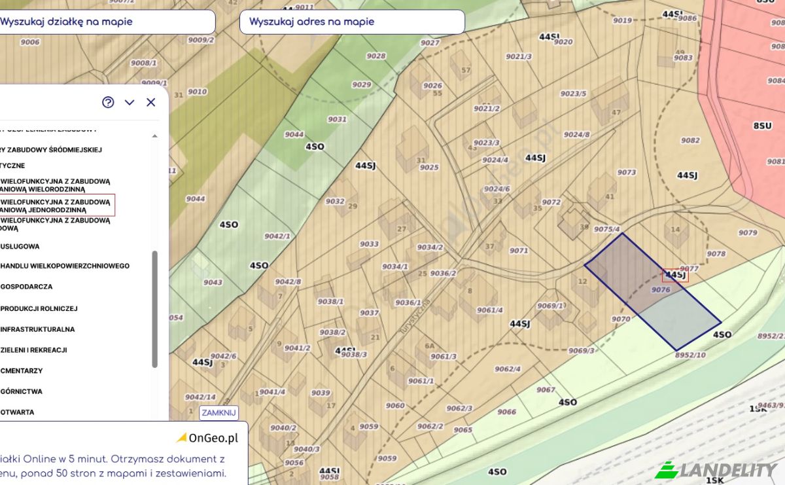Select the highlighted 'JEDNORODZINNĄ' legend entry
The image size is (785, 485).
tap(57, 206)
